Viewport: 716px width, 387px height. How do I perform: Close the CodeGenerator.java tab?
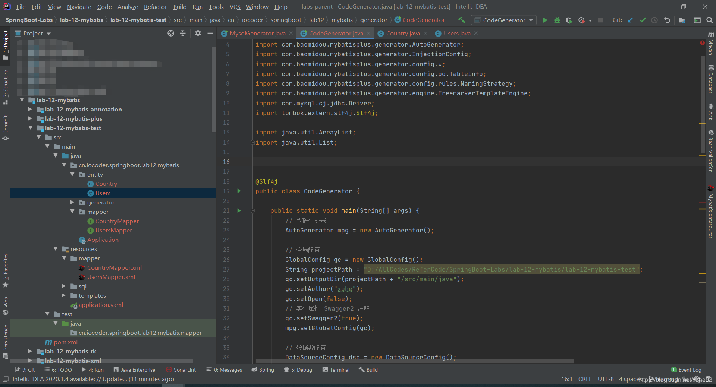368,33
